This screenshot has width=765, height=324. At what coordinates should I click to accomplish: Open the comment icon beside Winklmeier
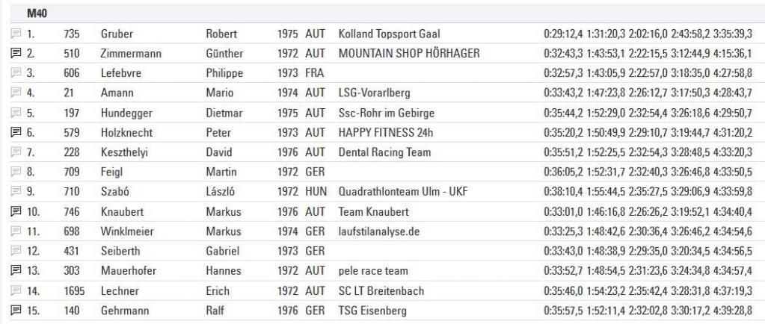pos(15,231)
